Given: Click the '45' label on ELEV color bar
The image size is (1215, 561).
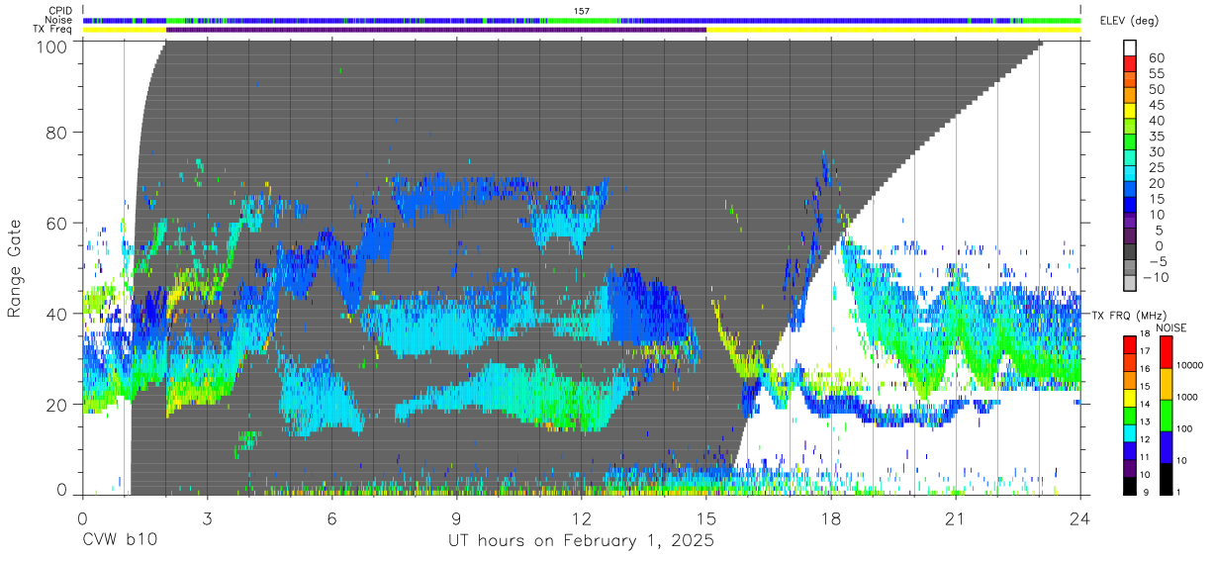Looking at the screenshot, I should pyautogui.click(x=1158, y=105).
